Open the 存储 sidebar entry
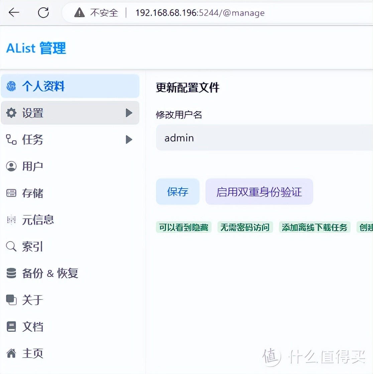The image size is (373, 374). tap(70, 193)
